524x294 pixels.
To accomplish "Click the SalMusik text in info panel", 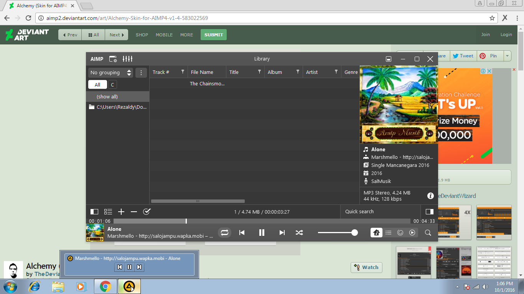I will point(381,181).
